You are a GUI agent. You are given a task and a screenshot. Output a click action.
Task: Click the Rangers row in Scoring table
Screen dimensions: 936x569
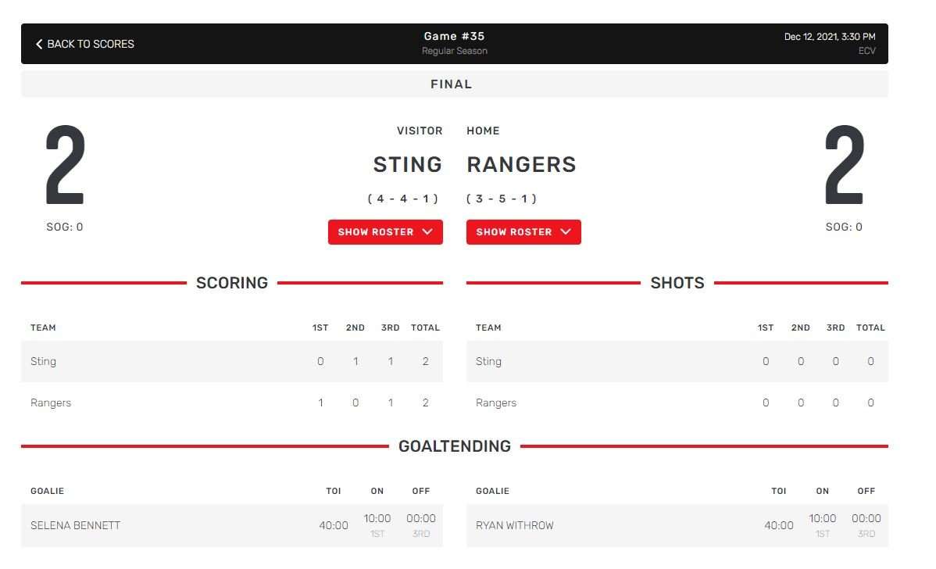[x=231, y=403]
